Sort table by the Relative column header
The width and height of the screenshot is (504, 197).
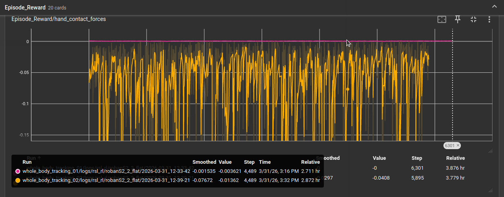[x=455, y=158]
